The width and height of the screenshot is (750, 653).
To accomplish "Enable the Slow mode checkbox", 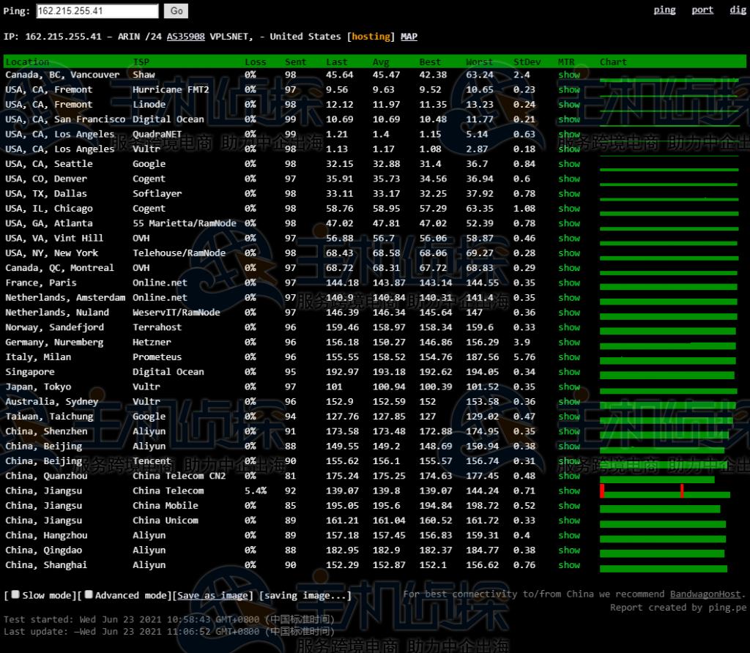I will (15, 595).
